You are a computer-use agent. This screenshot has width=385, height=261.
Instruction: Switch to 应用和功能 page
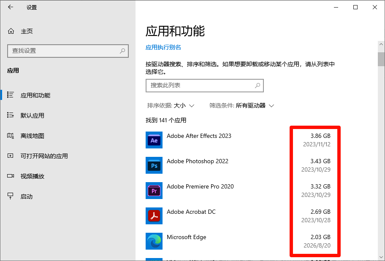coord(68,95)
